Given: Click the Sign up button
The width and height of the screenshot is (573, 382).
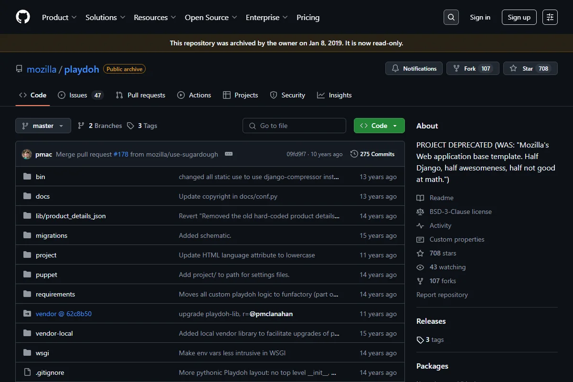Looking at the screenshot, I should pos(519,17).
